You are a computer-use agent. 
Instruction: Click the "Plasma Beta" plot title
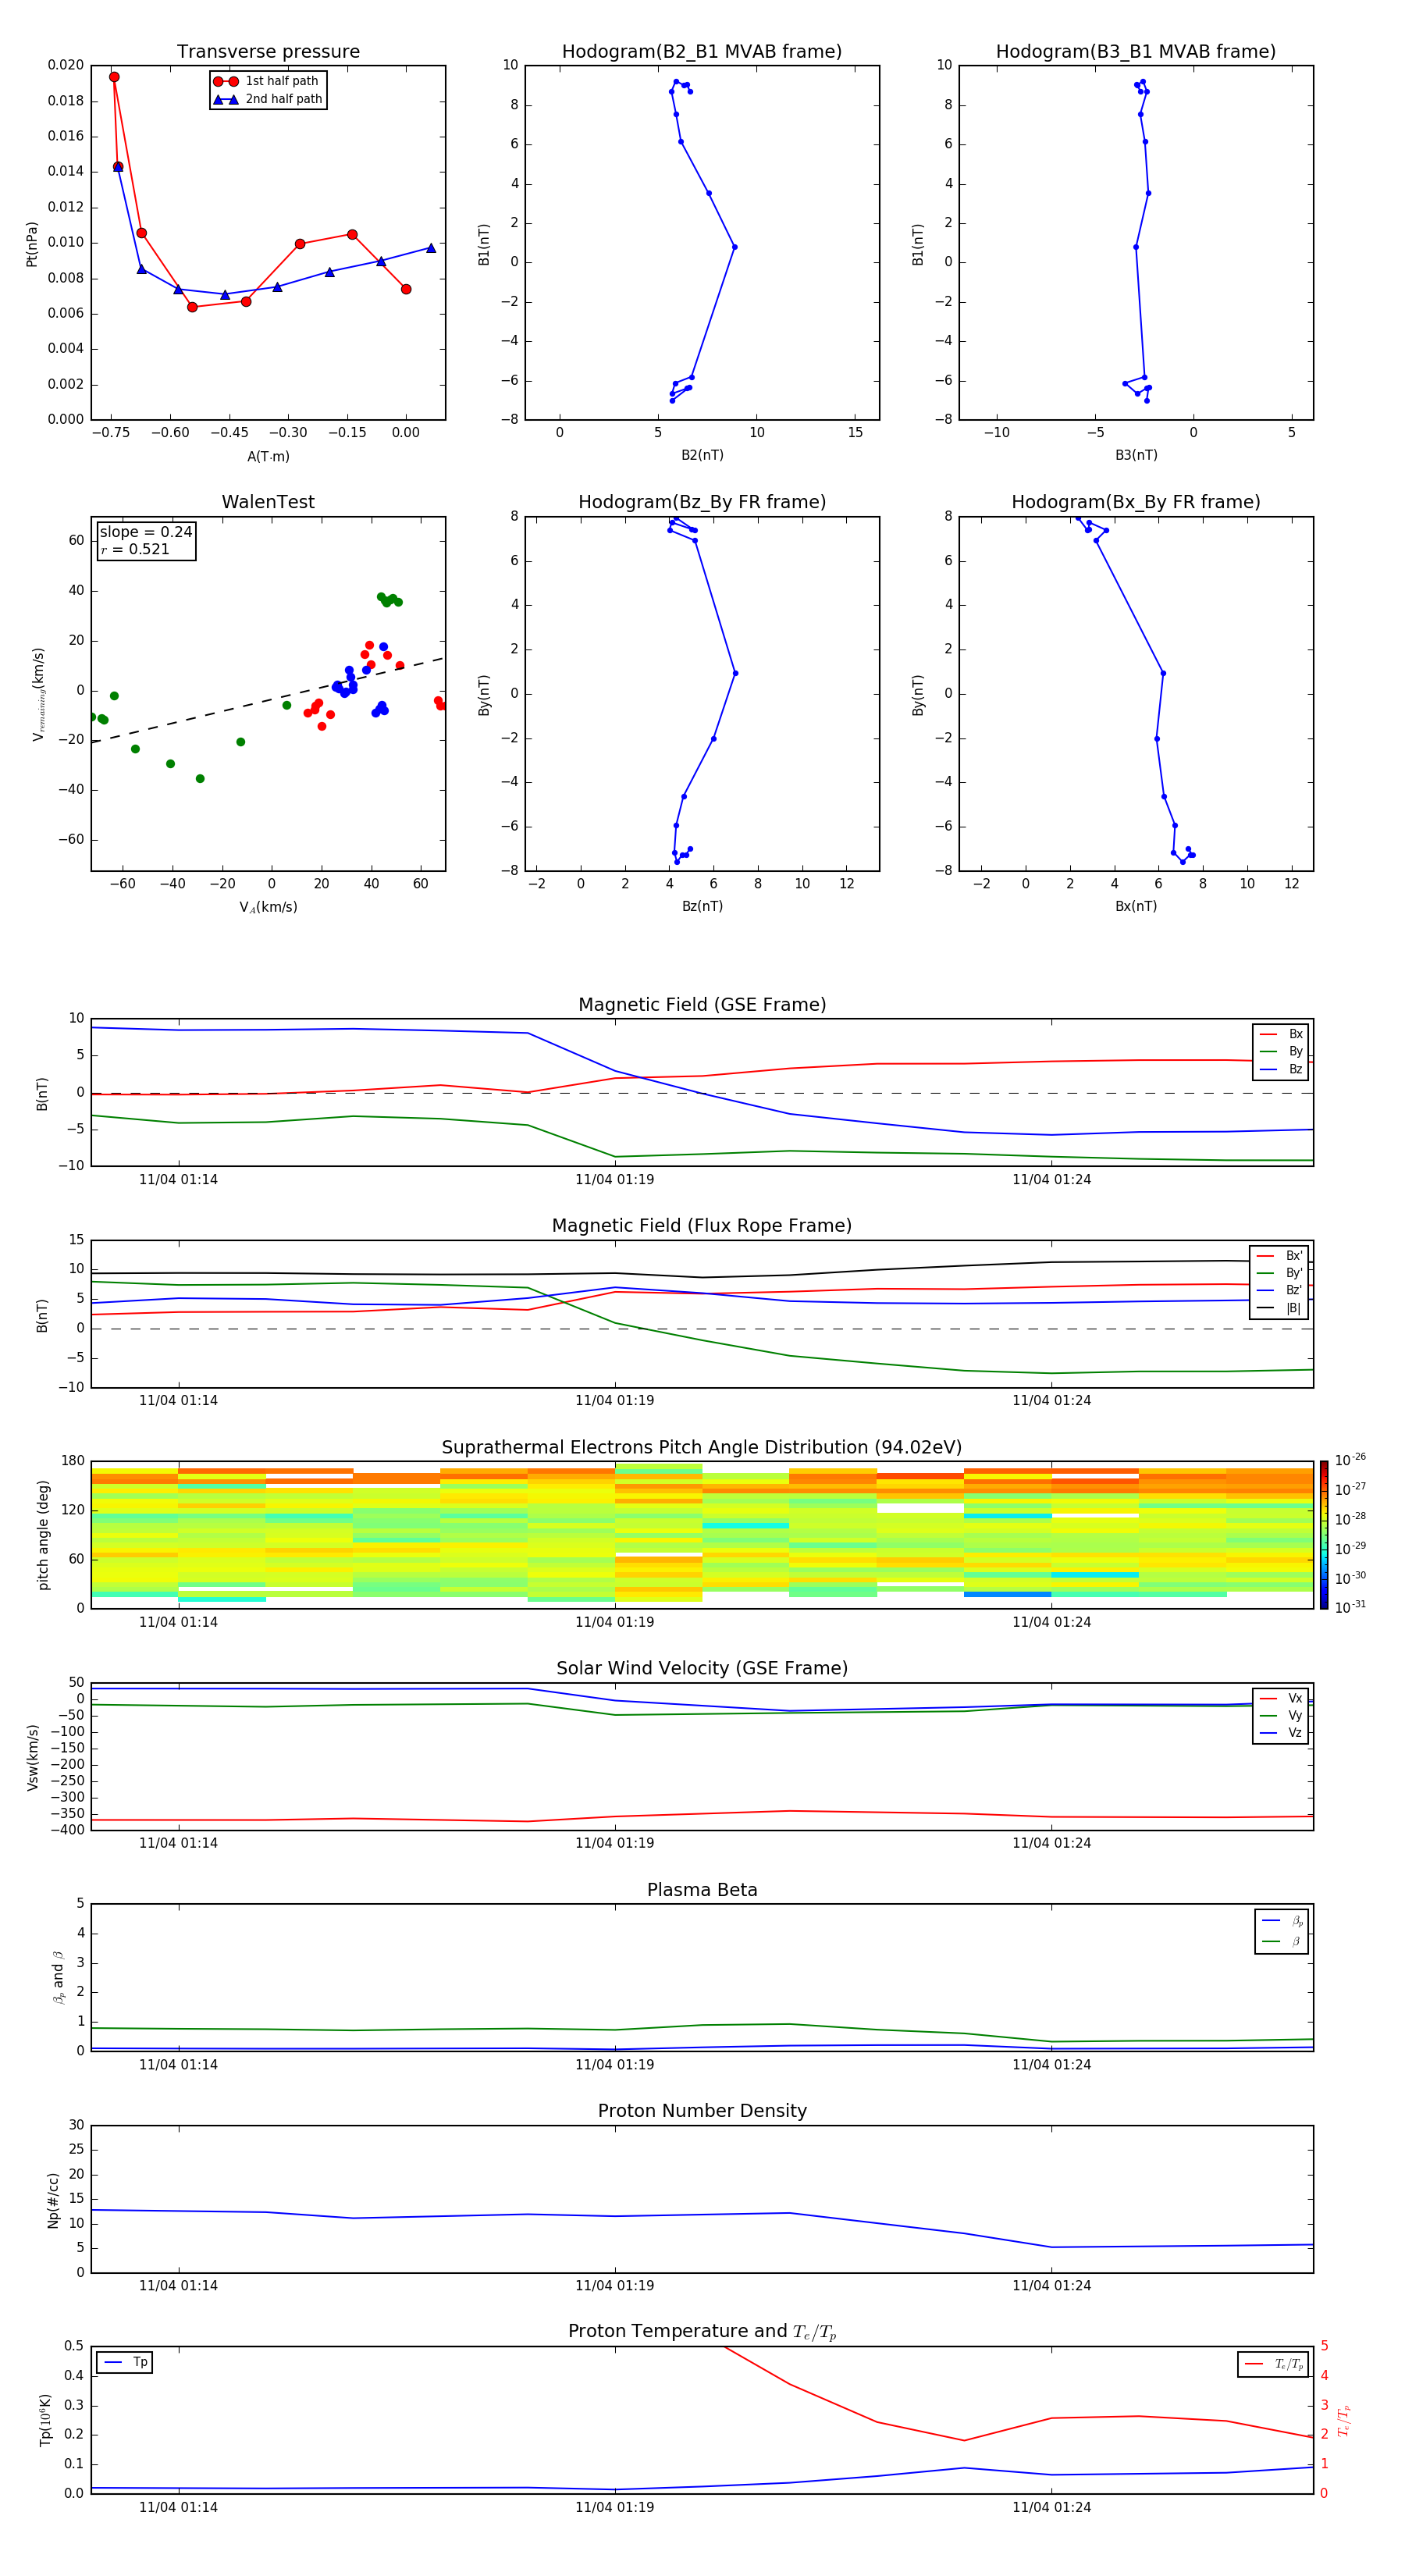pyautogui.click(x=702, y=1891)
